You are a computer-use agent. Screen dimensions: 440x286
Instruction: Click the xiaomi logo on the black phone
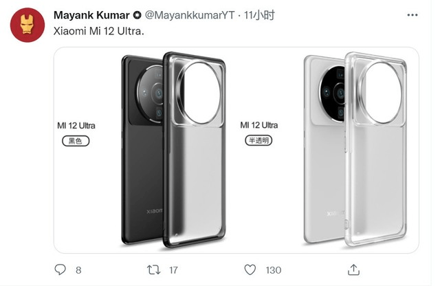[155, 210]
